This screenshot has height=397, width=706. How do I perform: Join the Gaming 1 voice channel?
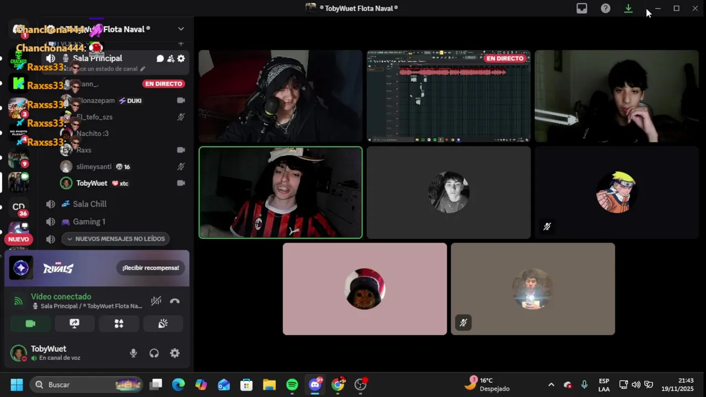pyautogui.click(x=115, y=222)
